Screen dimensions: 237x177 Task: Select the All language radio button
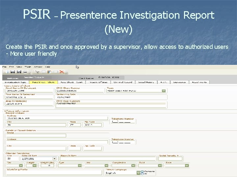(x=142, y=174)
